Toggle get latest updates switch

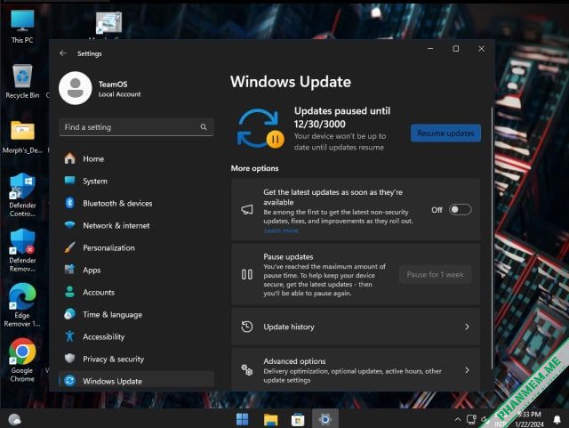click(461, 210)
